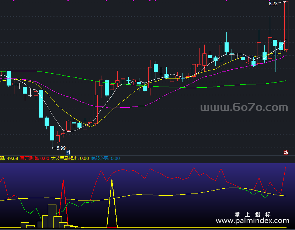This screenshot has height=230, width=295.
Task: Click the last tall red candlestick reaching 8.23
Action: (x=286, y=27)
